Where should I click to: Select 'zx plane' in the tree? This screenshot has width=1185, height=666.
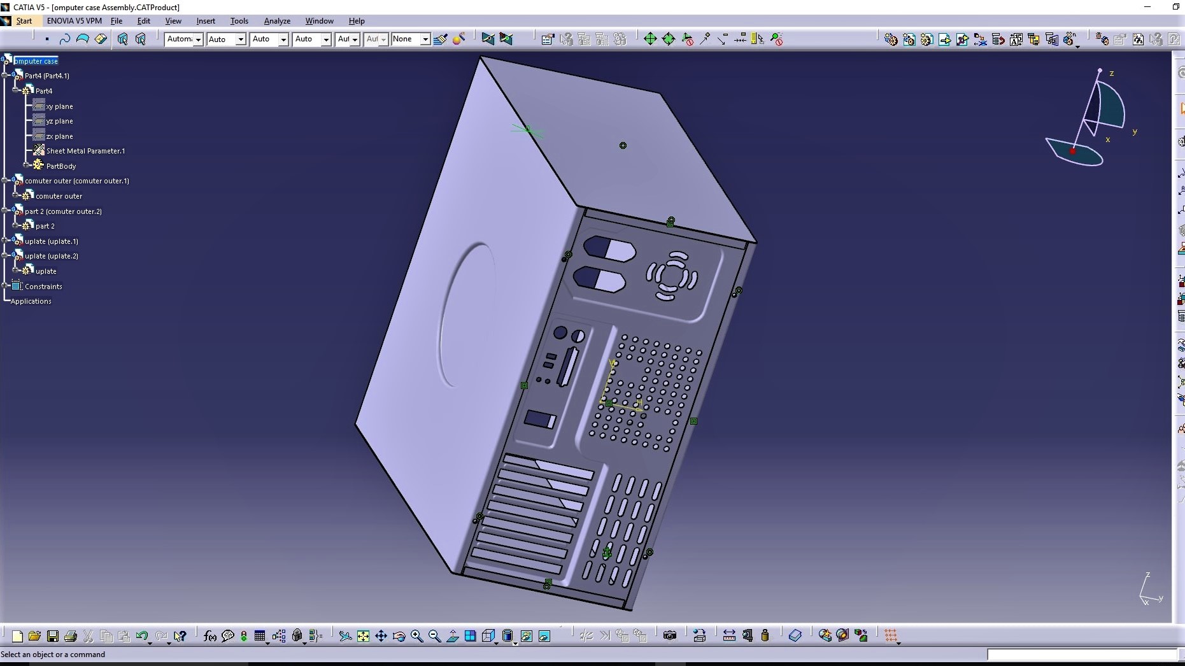[x=59, y=136]
